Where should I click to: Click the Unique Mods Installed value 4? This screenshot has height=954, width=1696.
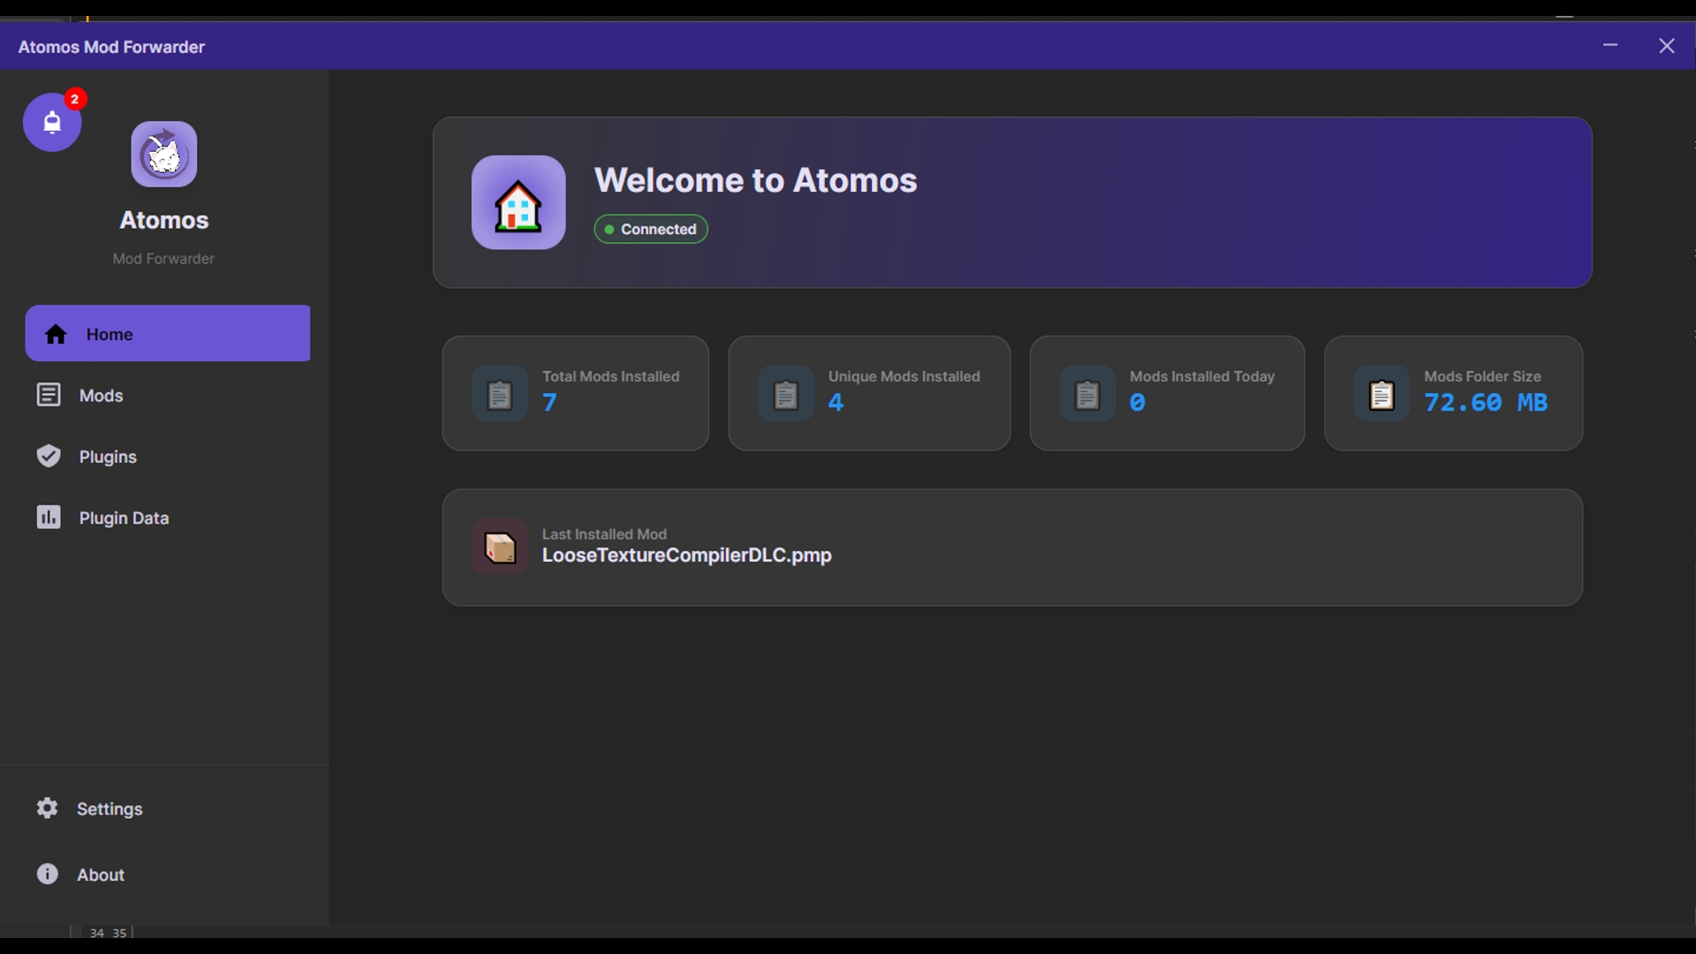coord(836,403)
